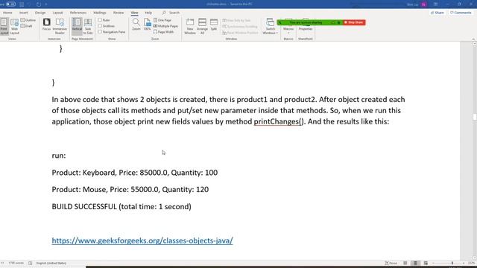Open the Layout tab

pos(57,13)
